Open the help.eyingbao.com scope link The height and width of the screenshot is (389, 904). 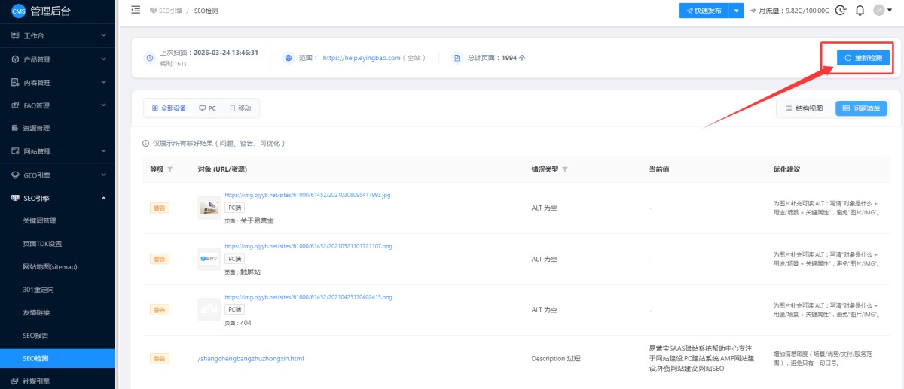pyautogui.click(x=361, y=58)
